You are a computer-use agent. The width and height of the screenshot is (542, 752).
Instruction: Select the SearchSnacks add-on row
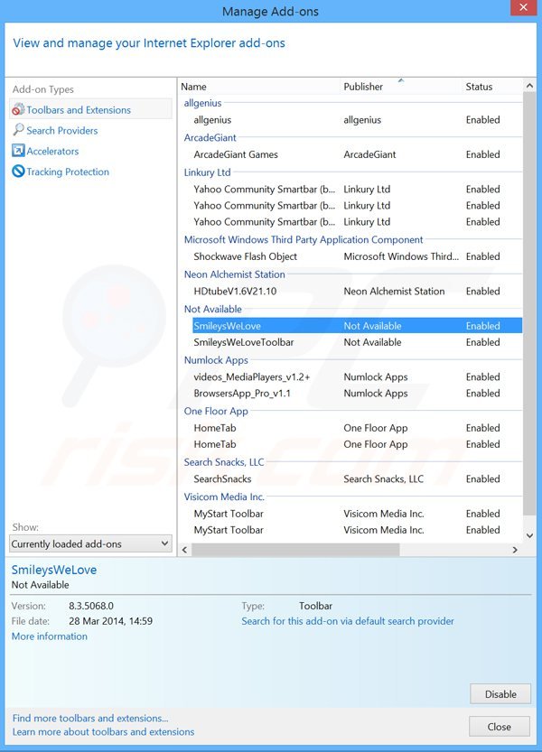click(357, 478)
